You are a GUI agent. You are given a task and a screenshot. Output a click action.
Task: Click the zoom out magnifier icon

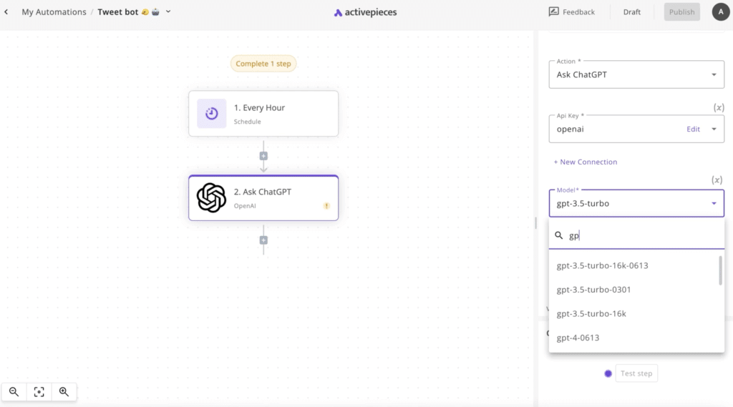[x=14, y=391]
